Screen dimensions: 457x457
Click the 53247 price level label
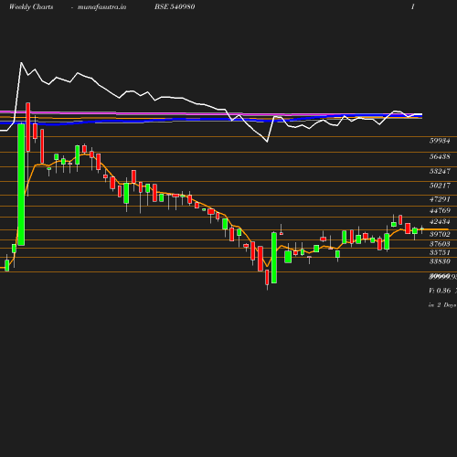click(x=440, y=171)
